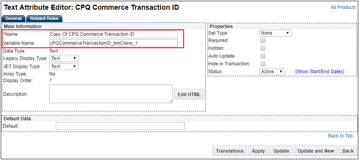Expand the Status dropdown
The image size is (359, 160).
coord(272,72)
